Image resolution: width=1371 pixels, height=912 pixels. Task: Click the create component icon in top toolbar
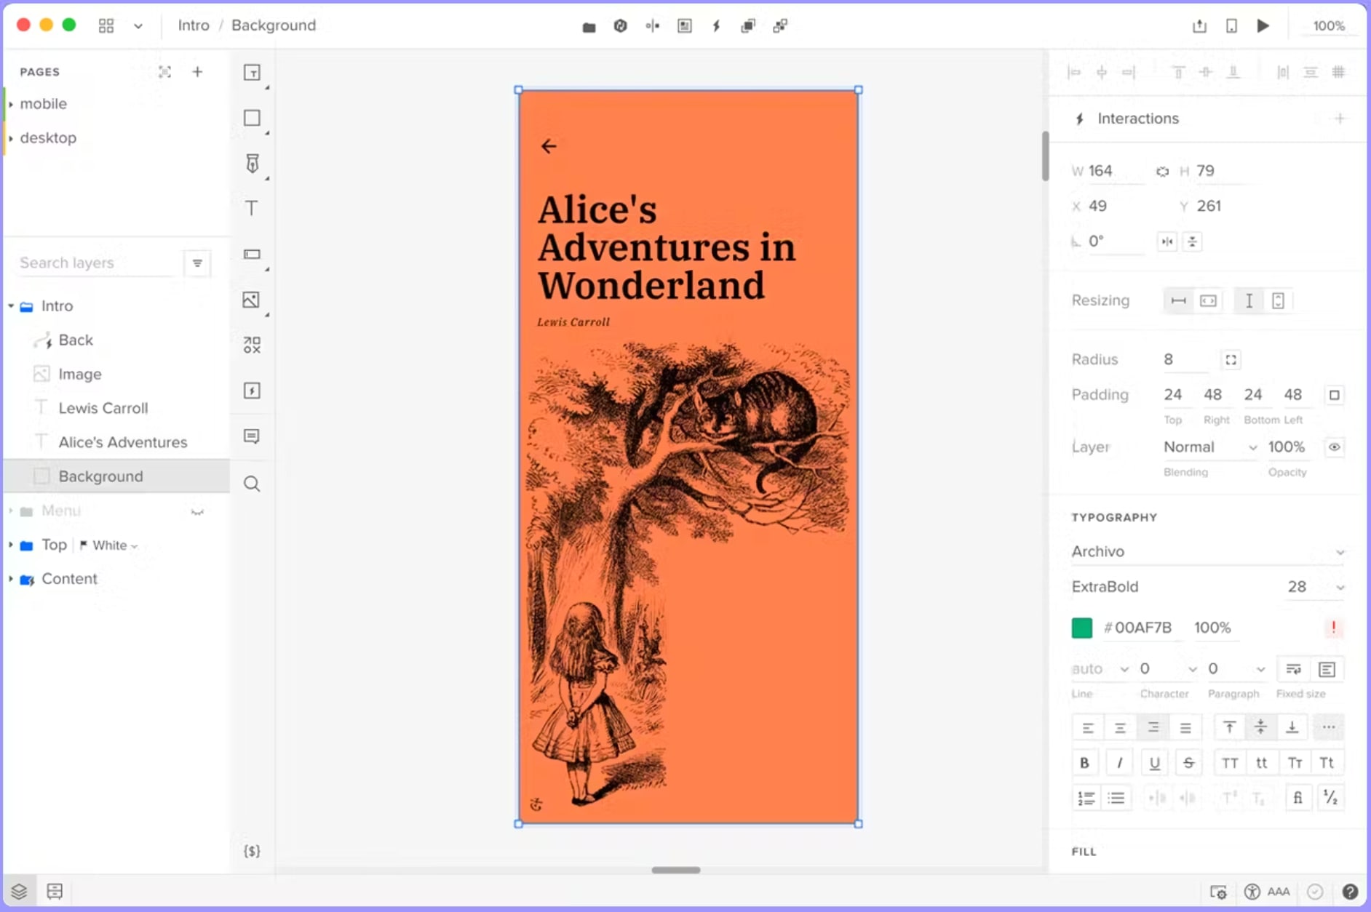tap(620, 26)
